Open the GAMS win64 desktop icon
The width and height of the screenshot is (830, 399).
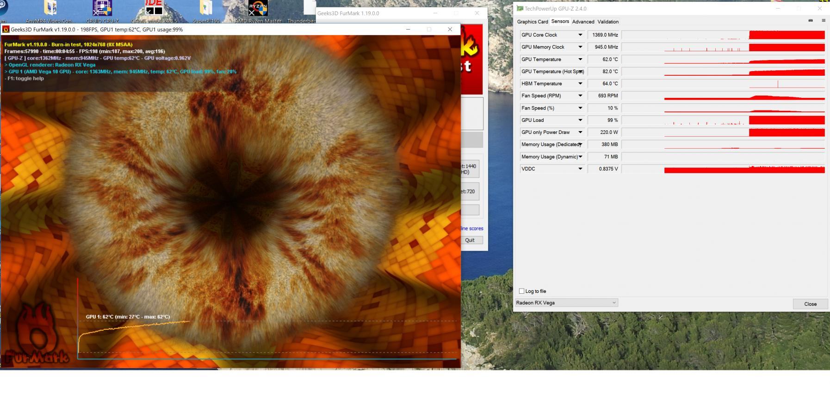(154, 12)
